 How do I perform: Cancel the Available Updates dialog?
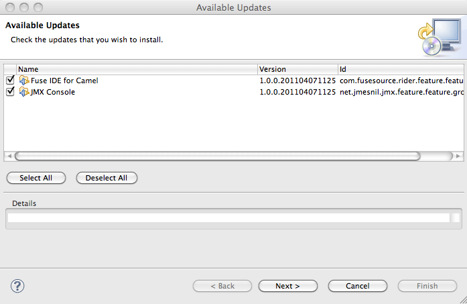[357, 286]
